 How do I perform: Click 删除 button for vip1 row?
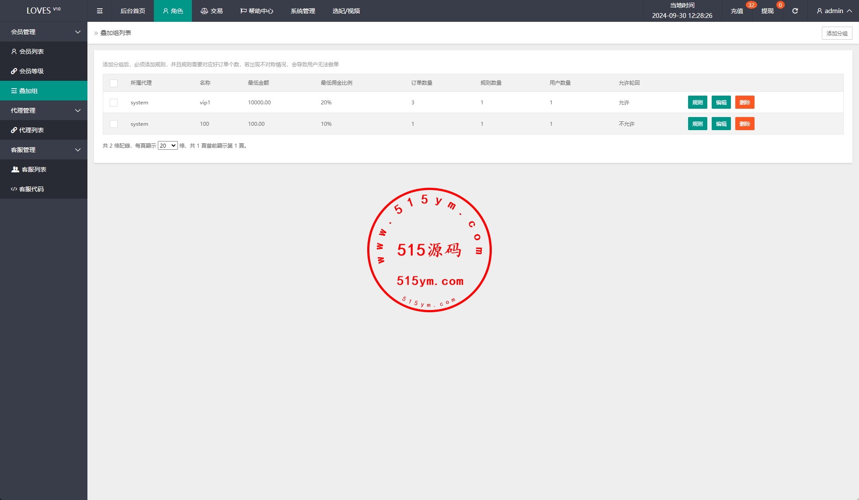[x=744, y=103]
